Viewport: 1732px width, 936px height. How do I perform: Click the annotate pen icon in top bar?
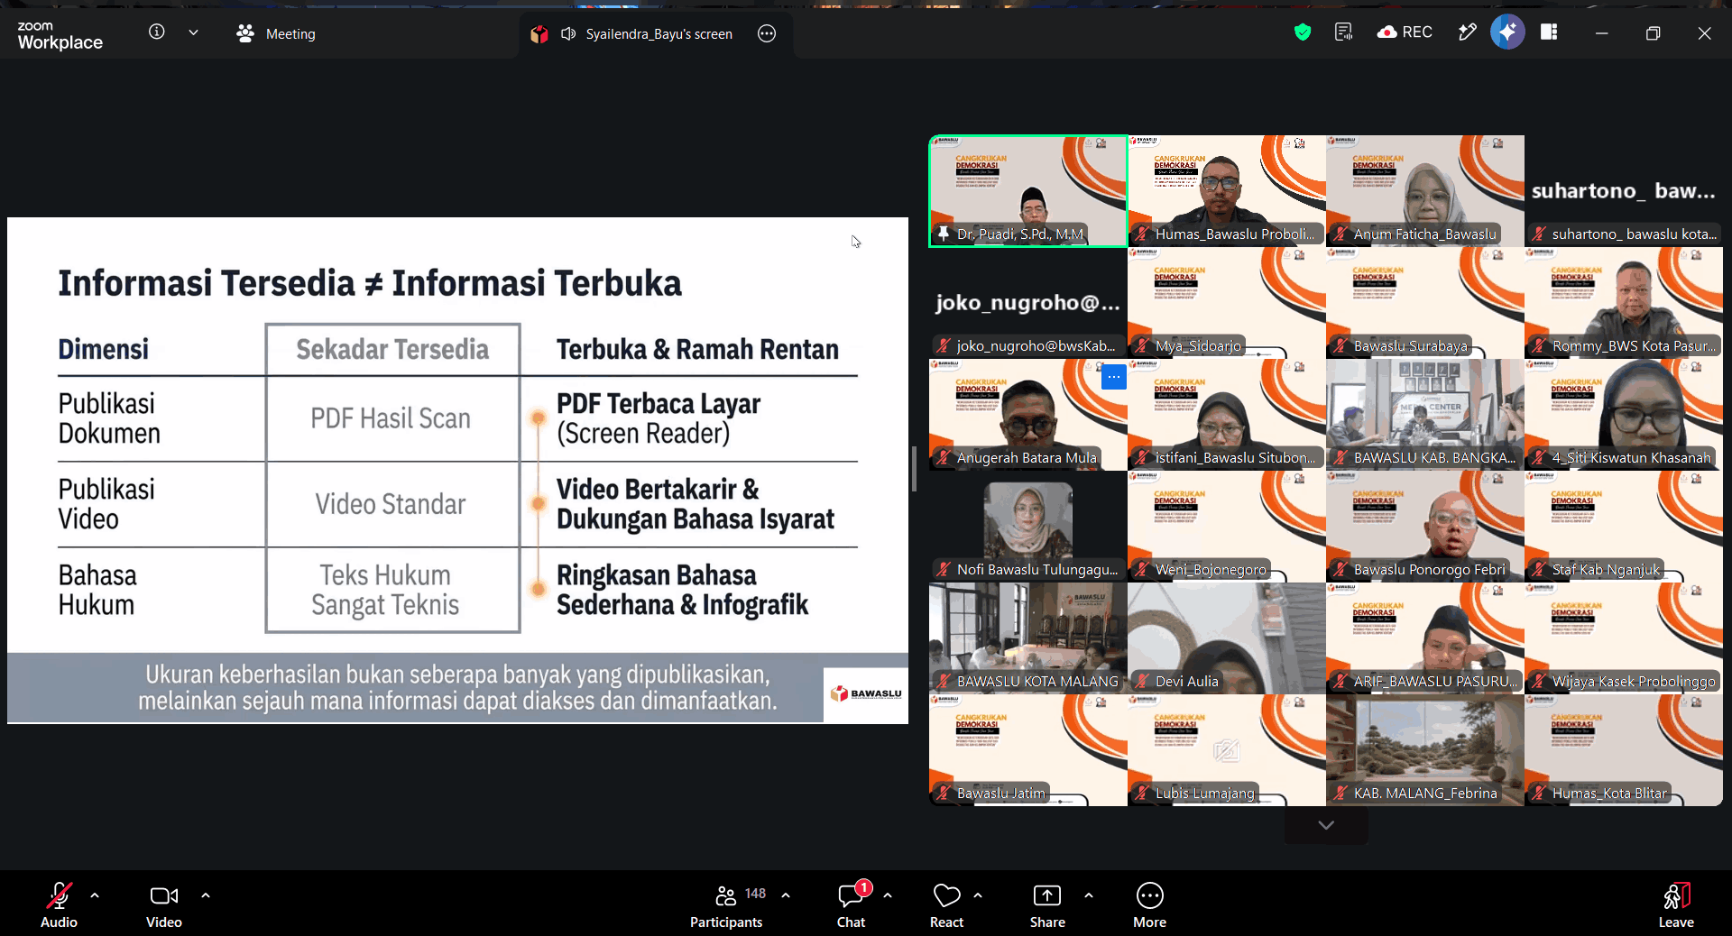click(x=1467, y=32)
